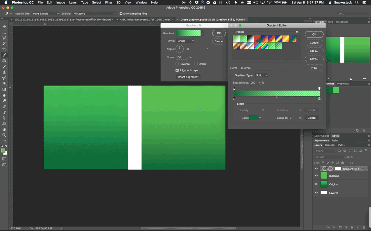The width and height of the screenshot is (371, 231).
Task: Select the Gradient tool
Action: point(4,89)
